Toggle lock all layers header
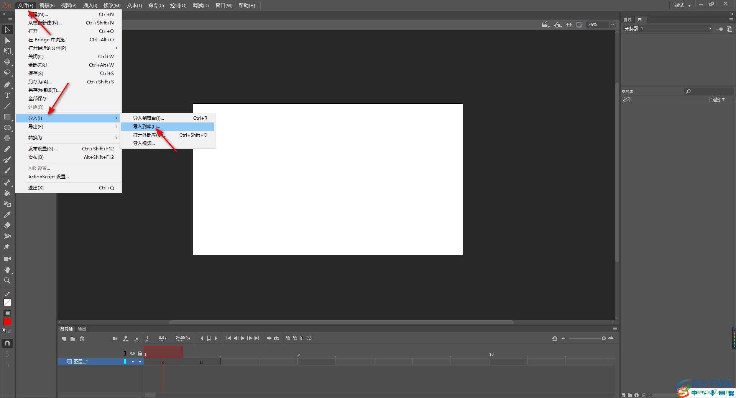This screenshot has width=736, height=398. tap(140, 353)
